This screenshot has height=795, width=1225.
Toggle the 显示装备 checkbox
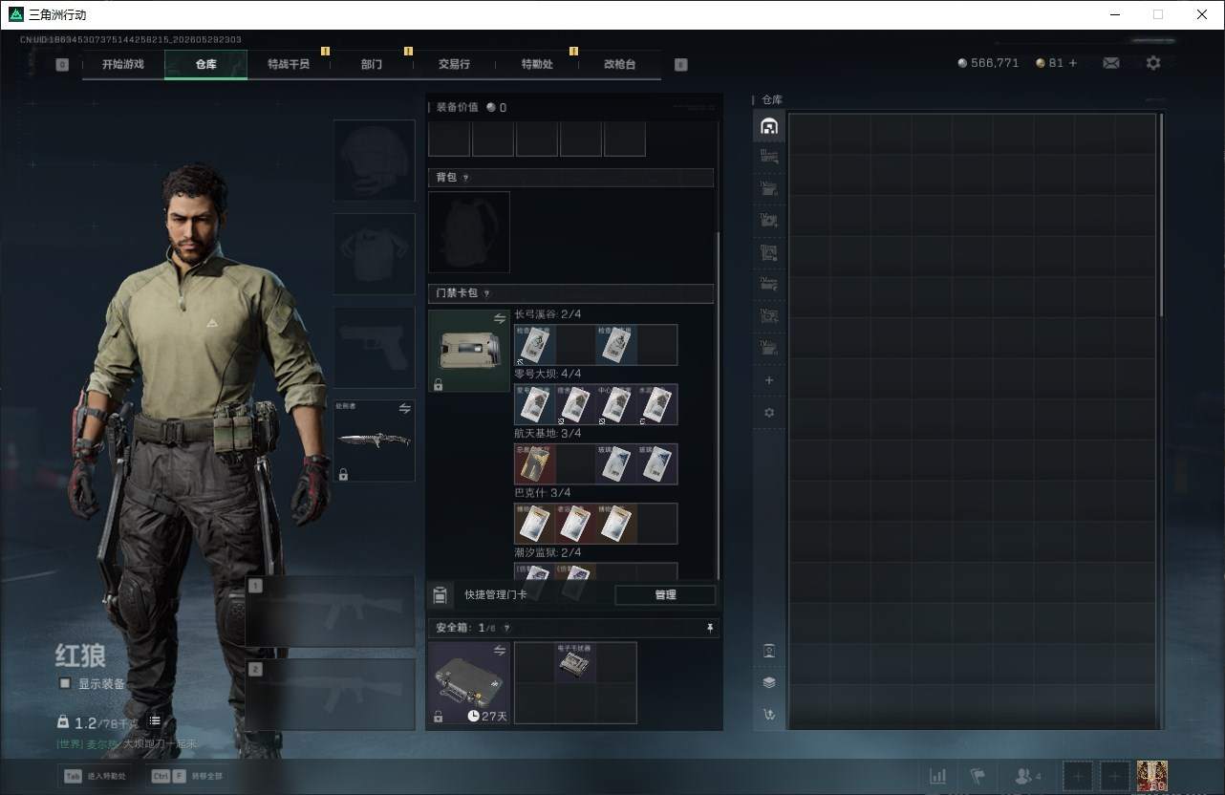pyautogui.click(x=65, y=683)
